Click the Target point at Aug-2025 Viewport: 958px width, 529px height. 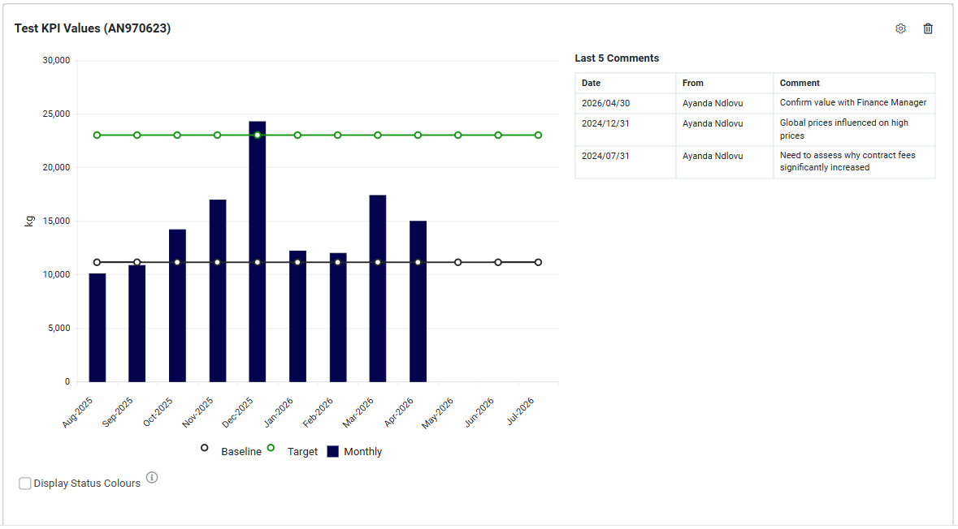(98, 135)
